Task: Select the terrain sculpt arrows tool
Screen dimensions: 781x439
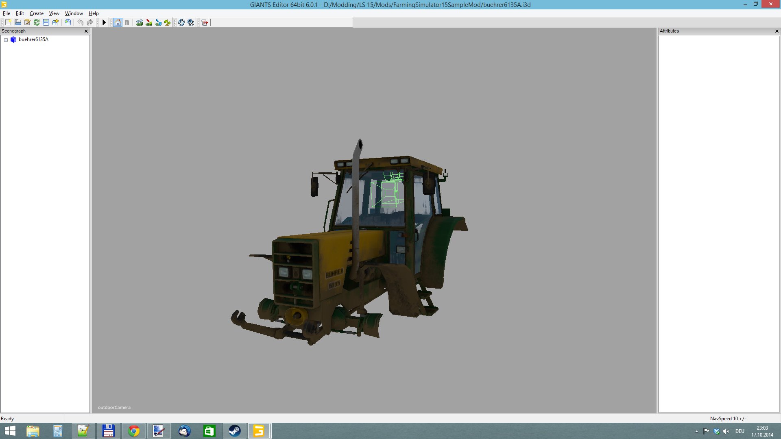Action: [x=140, y=22]
